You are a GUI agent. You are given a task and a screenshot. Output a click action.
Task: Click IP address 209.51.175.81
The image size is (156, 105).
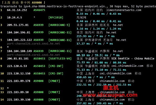coord(18,25)
